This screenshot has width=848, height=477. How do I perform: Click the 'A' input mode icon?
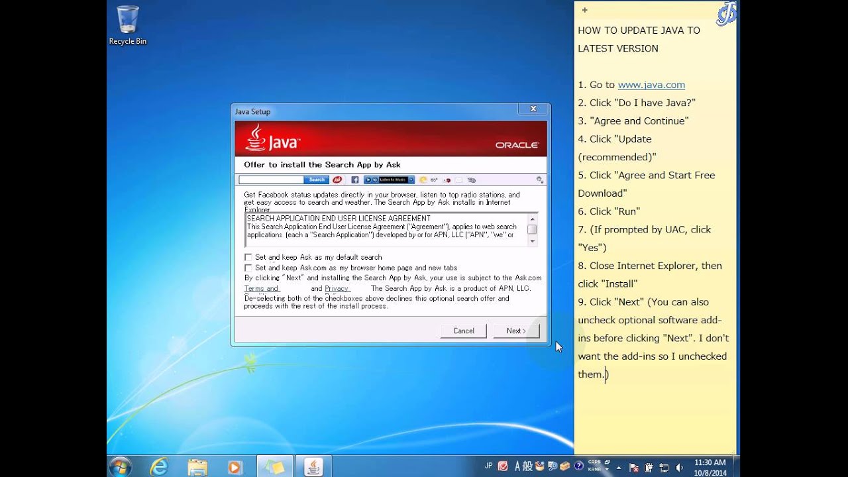tap(518, 466)
